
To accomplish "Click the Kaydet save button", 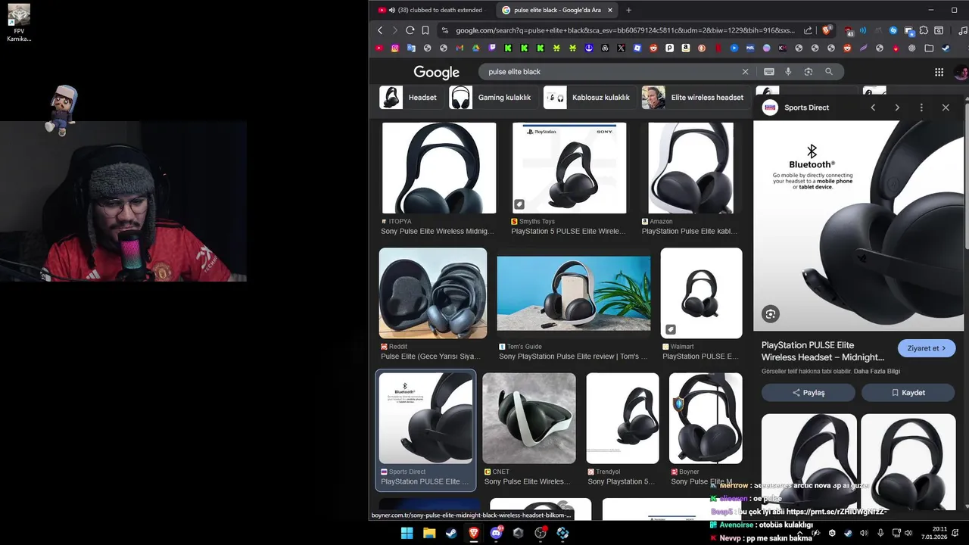I will pyautogui.click(x=908, y=393).
